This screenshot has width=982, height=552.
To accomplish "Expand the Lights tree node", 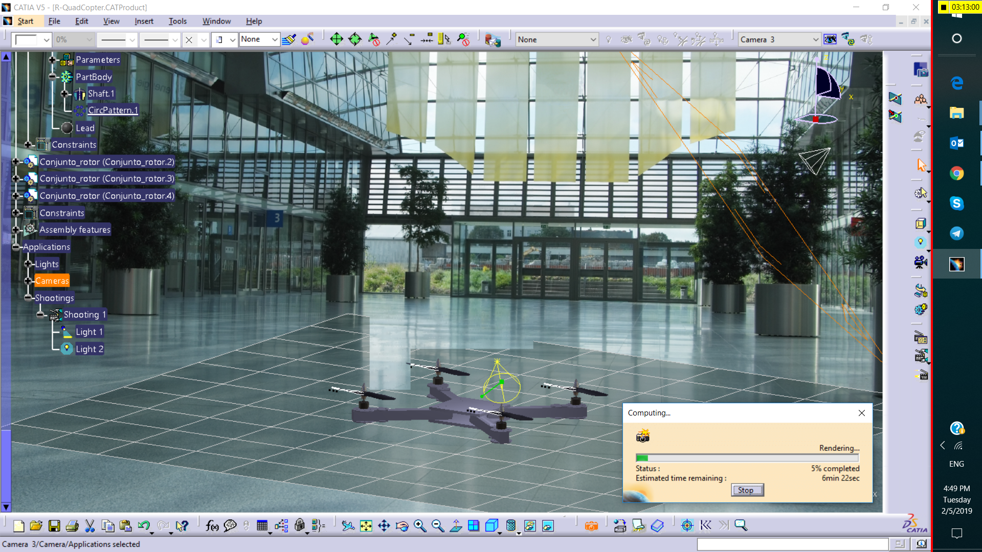I will coord(28,264).
